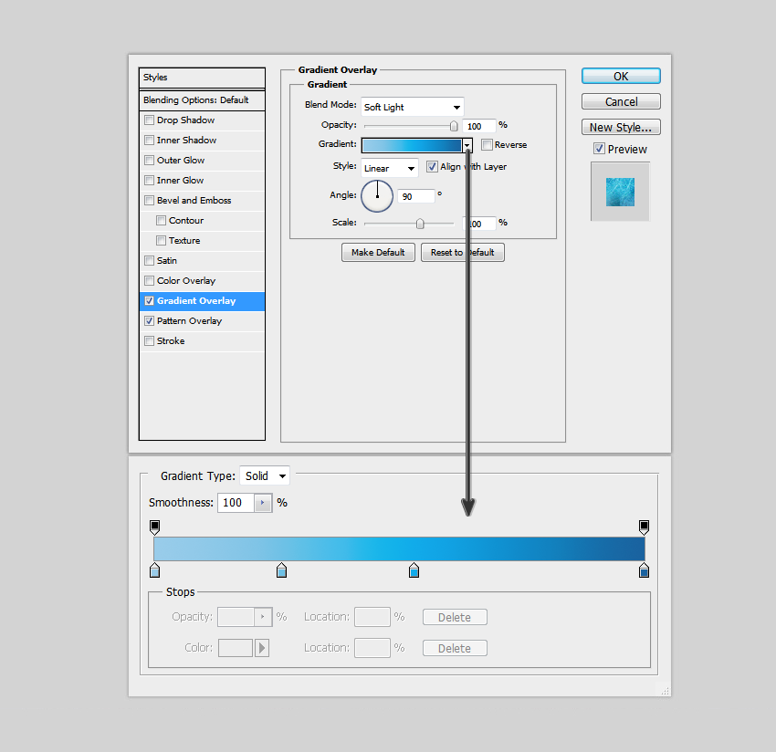This screenshot has width=776, height=752.
Task: Toggle Align with Layer checkbox
Action: point(432,167)
